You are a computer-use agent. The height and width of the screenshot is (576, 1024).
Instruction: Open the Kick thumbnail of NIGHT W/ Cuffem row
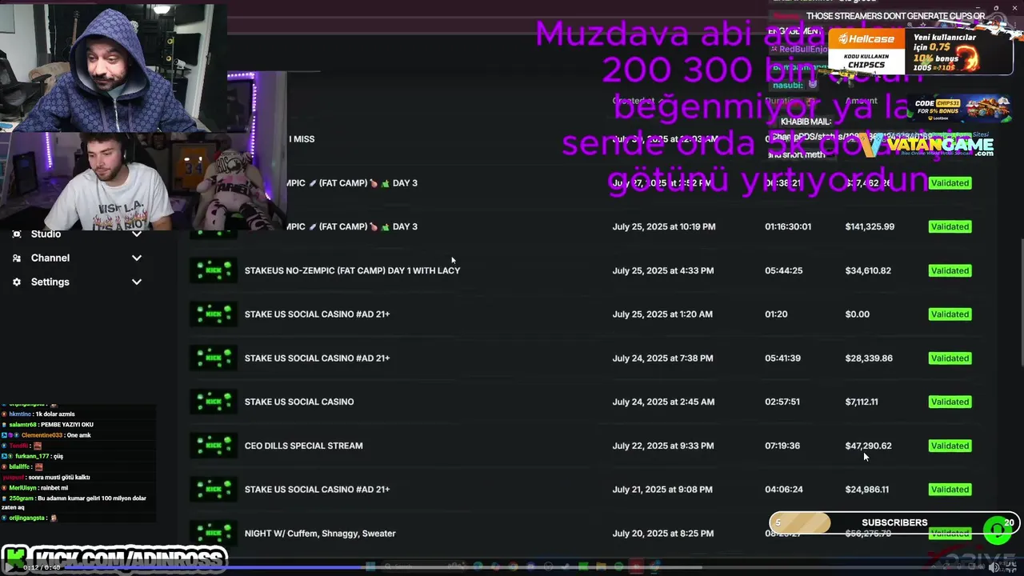(214, 533)
